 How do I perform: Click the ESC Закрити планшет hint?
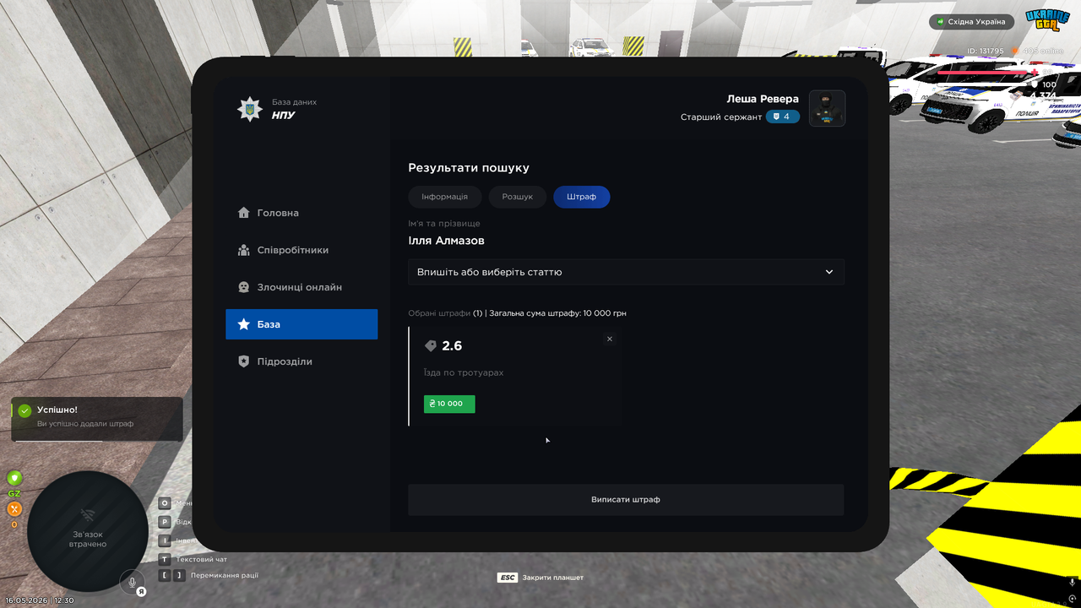[x=540, y=578]
